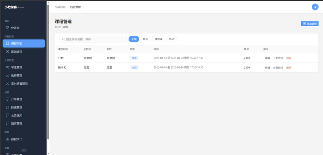Open 家长查看记录 in sidebar
Screen dimensions: 323x155
click(x=24, y=84)
